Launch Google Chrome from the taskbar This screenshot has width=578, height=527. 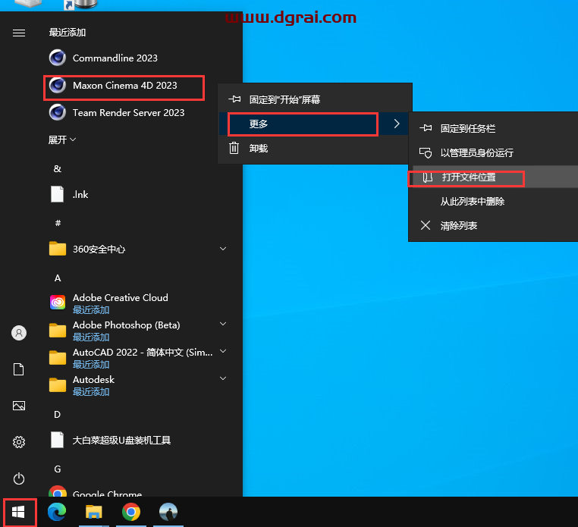tap(131, 512)
